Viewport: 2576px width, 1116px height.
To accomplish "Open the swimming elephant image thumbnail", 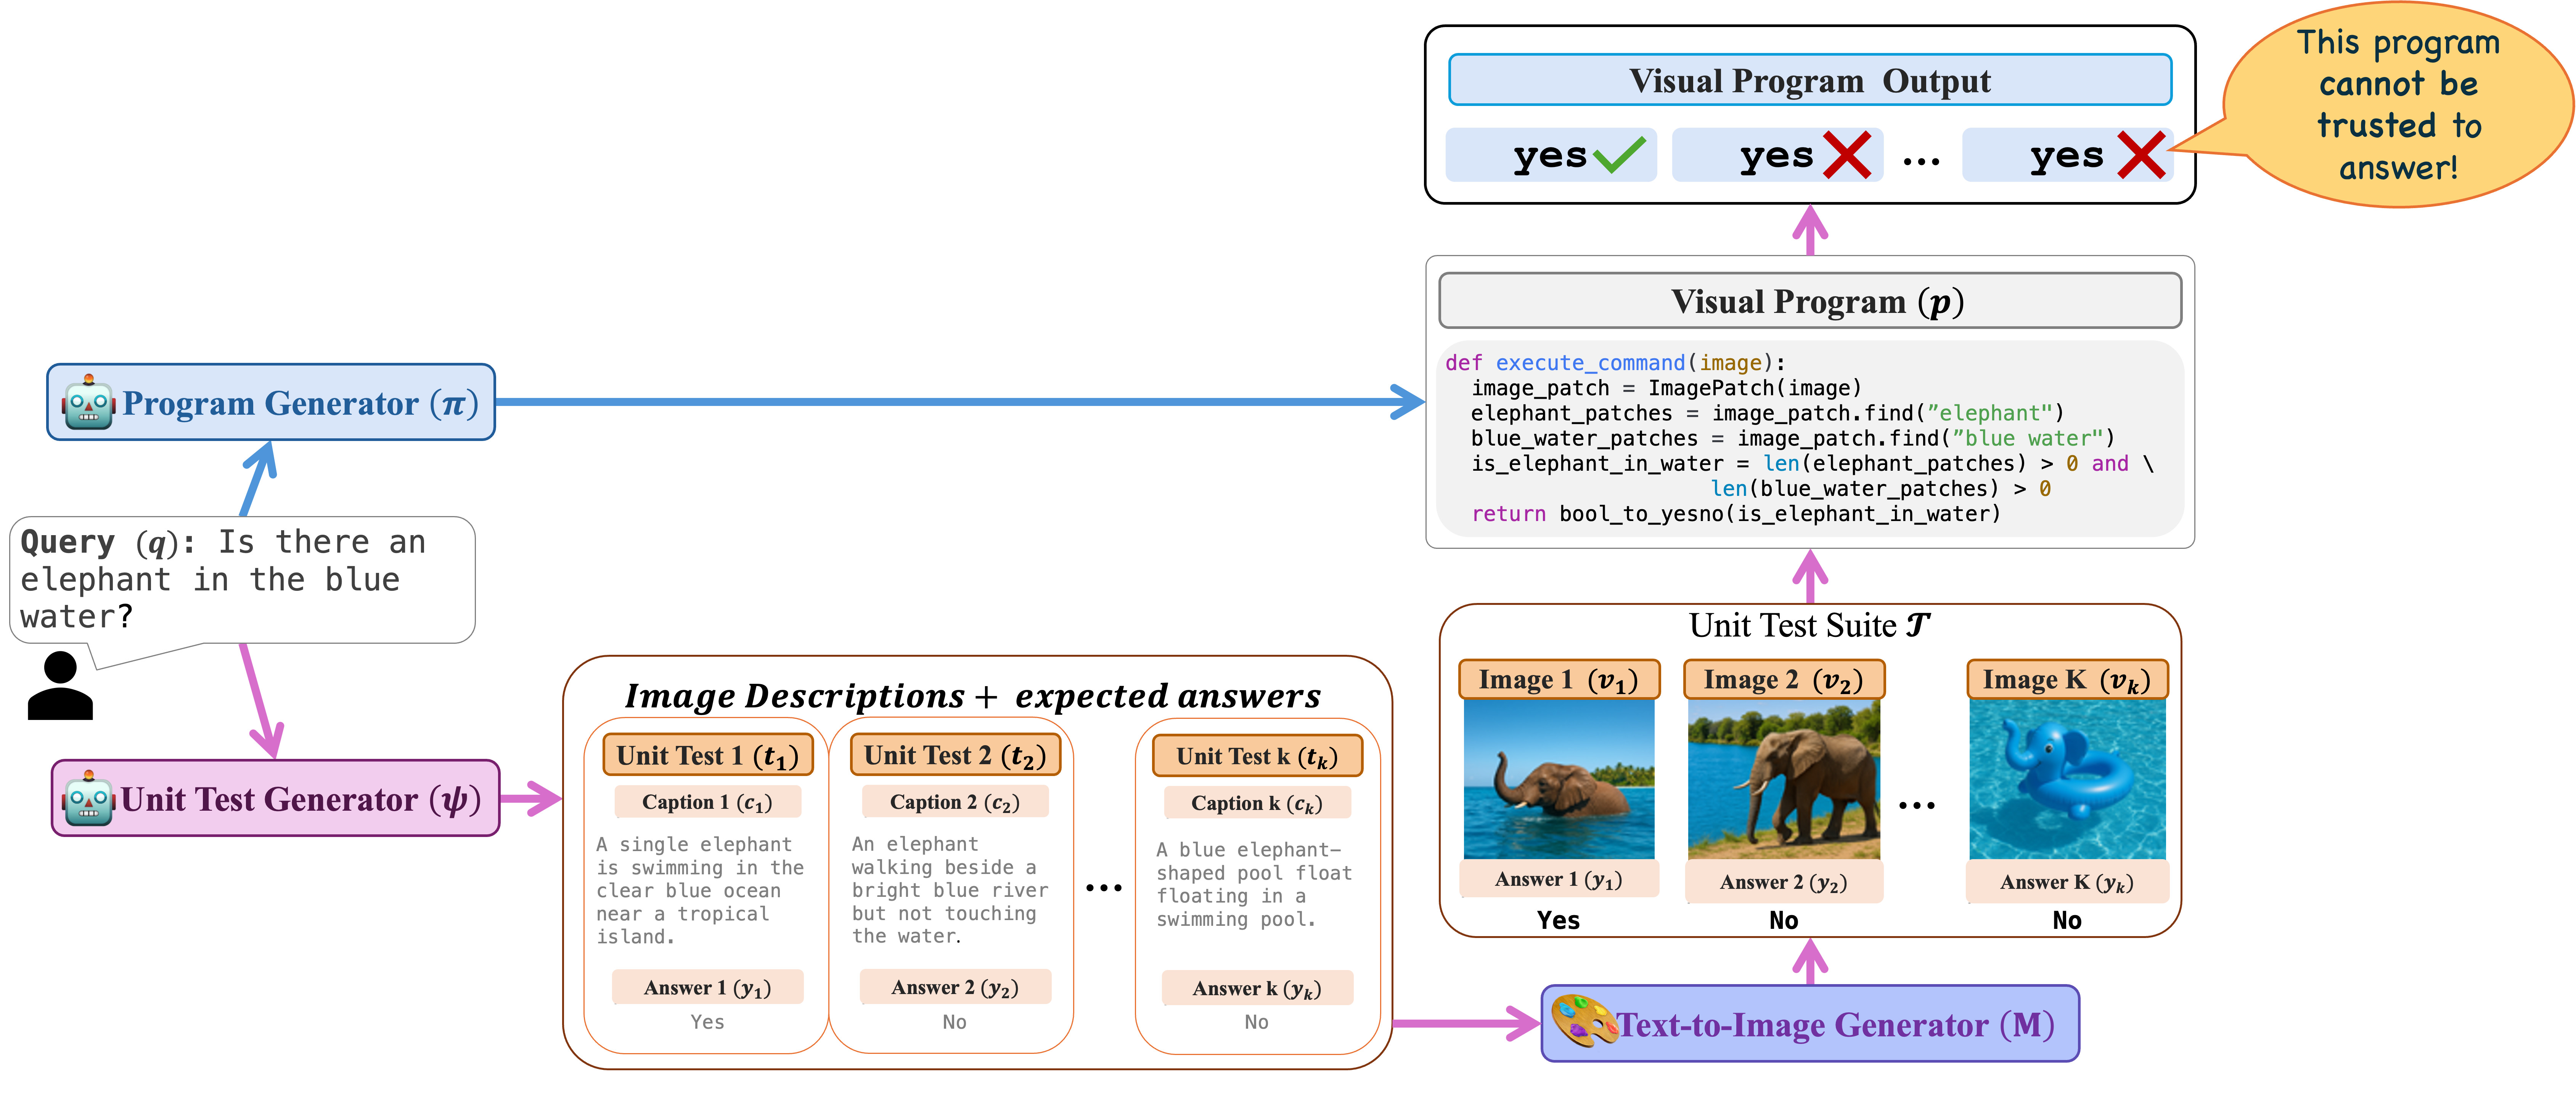I will (x=1559, y=779).
